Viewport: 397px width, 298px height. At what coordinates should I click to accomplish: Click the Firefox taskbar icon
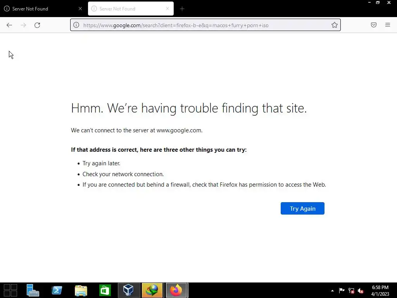pos(176,290)
